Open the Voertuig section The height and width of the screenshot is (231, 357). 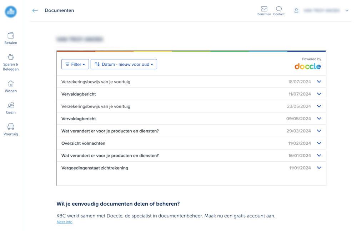point(11,129)
